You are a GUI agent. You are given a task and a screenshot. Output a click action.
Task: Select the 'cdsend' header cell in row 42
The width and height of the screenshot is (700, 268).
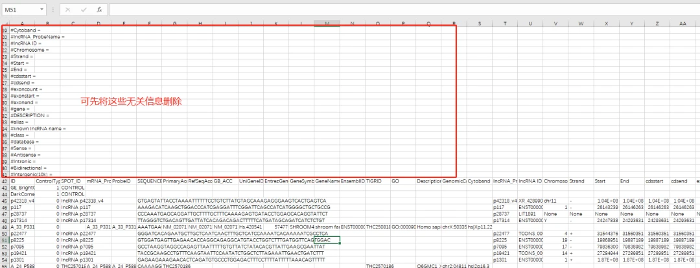(683, 182)
